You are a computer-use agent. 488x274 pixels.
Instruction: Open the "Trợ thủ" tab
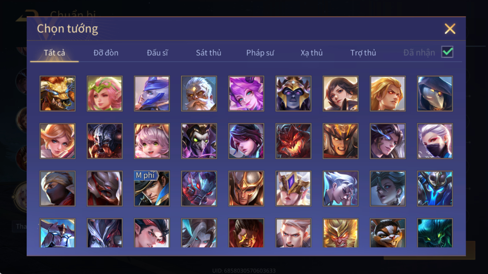coord(363,53)
